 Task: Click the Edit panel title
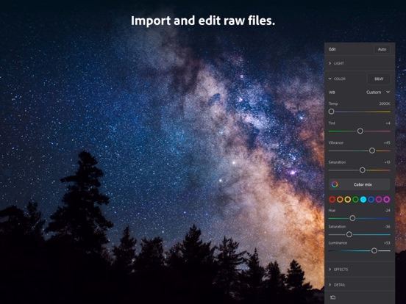tap(332, 49)
